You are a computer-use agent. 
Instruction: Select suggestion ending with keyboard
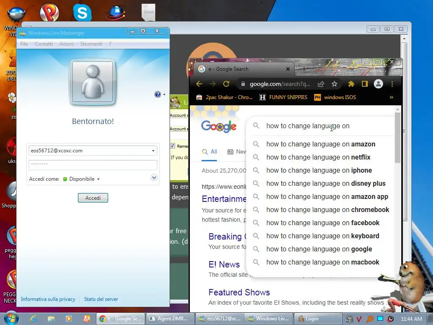[321, 236]
